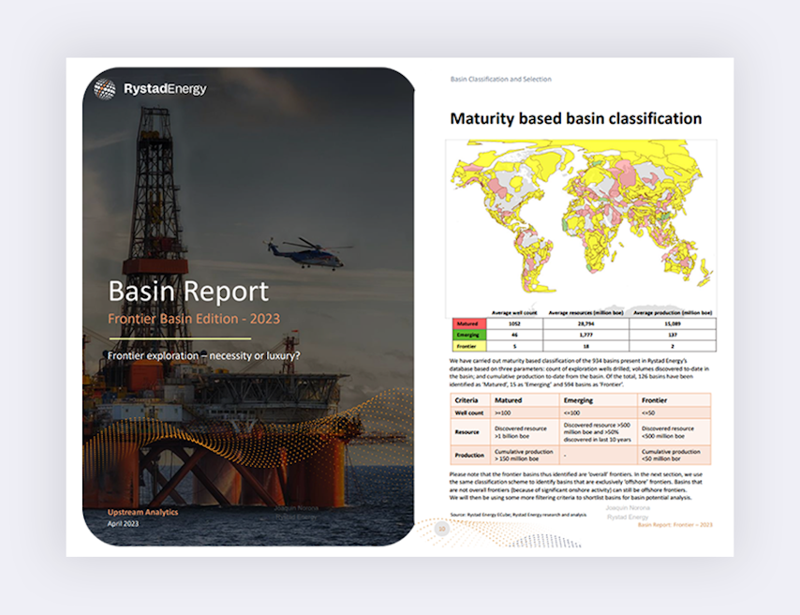Click the '28,794' average resources cell
Viewport: 800px width, 615px height.
585,323
